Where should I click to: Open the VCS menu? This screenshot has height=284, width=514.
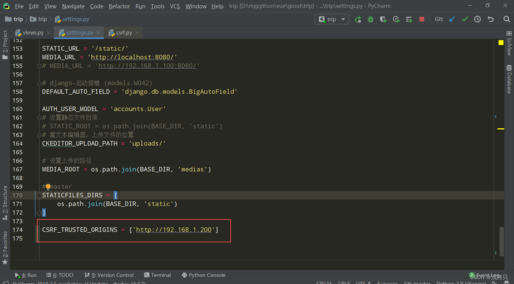click(175, 6)
